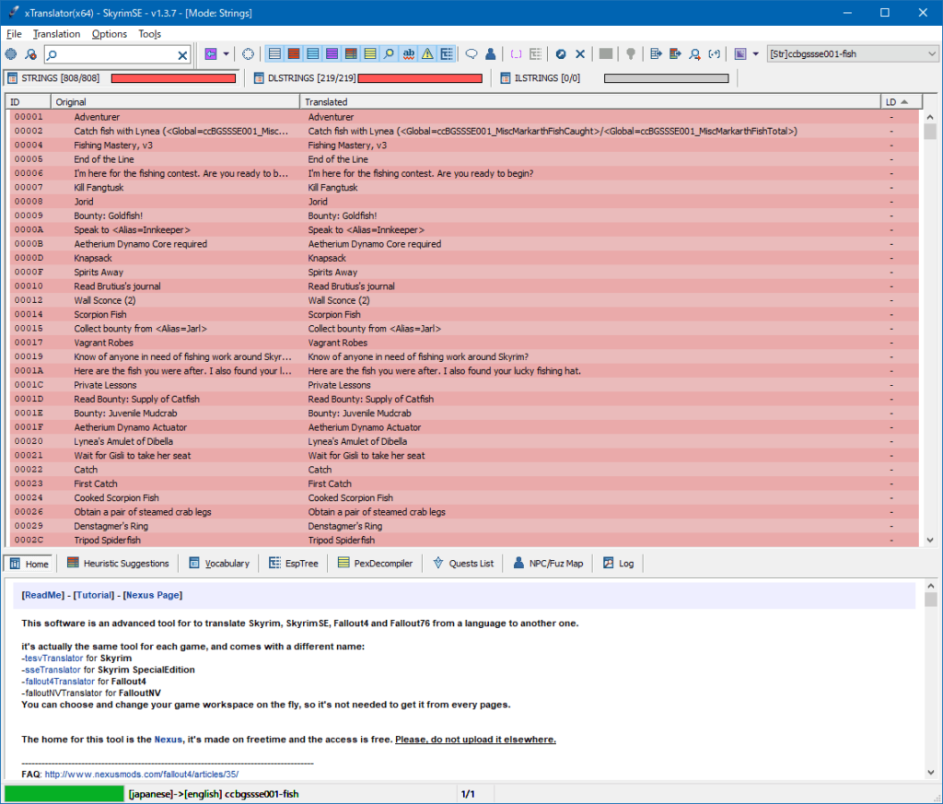Follow the tesvTranslator link
This screenshot has width=943, height=804.
coord(53,658)
